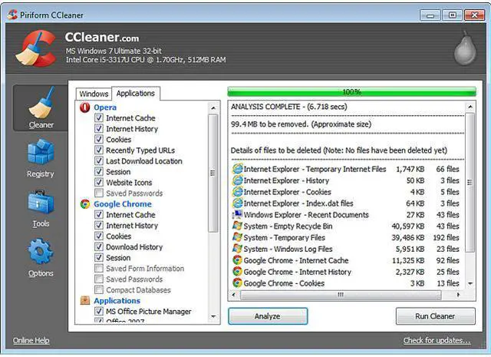The width and height of the screenshot is (491, 357).
Task: Click Internet Explorer icon on Cookies row
Action: (237, 192)
